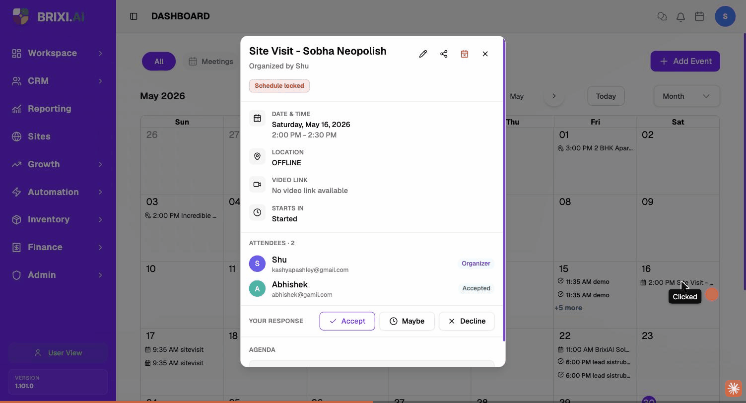The image size is (746, 403).
Task: Click the Sites globe icon
Action: click(x=16, y=136)
